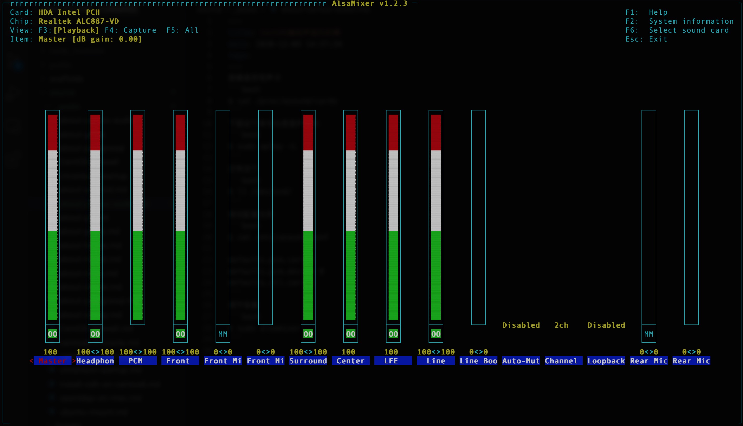Change the Channel 2ch value
743x426 pixels.
coord(561,325)
